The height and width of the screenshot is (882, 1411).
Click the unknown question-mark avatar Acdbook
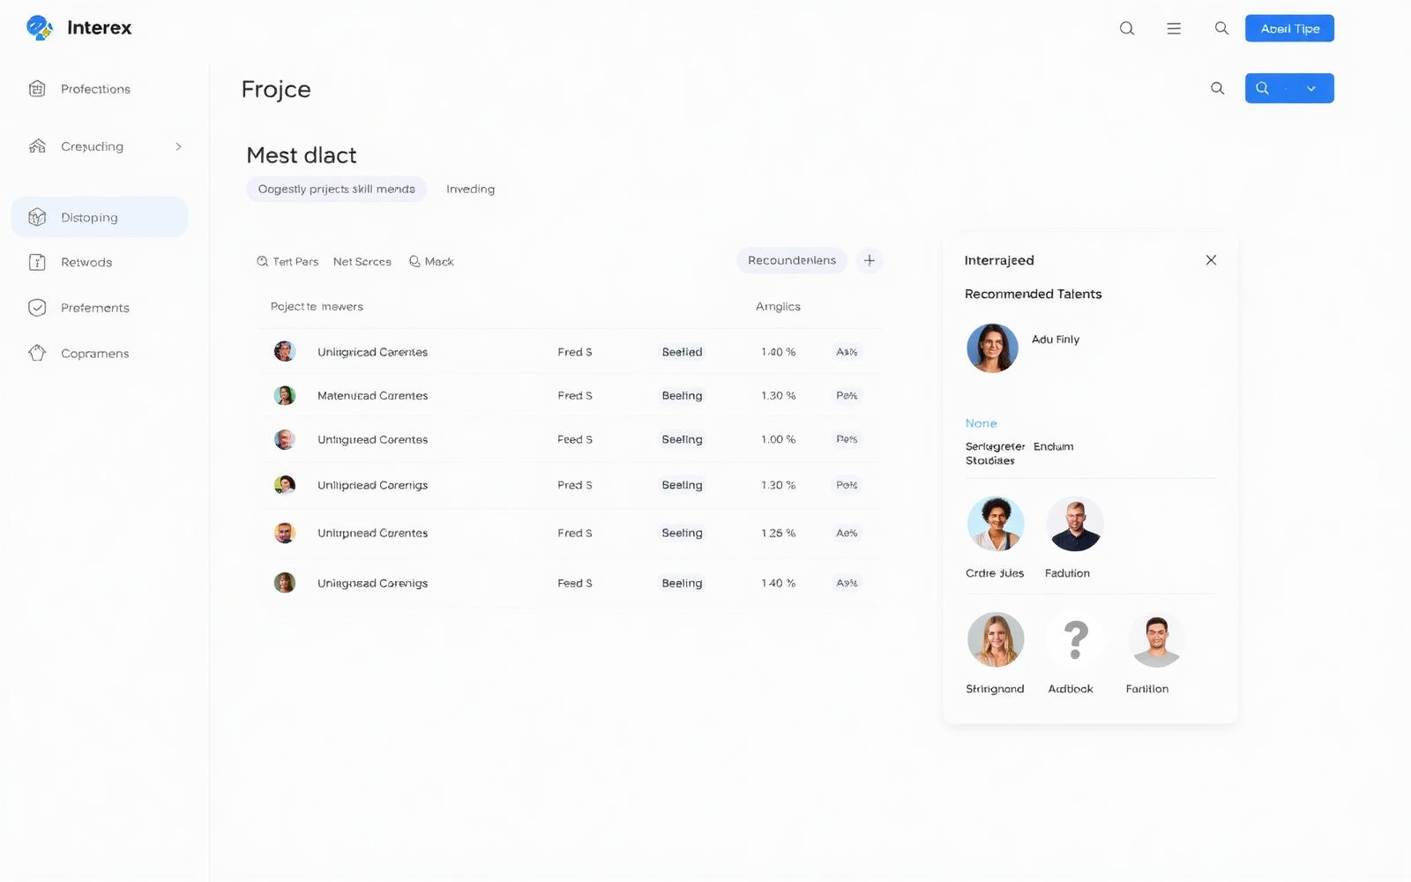point(1075,639)
